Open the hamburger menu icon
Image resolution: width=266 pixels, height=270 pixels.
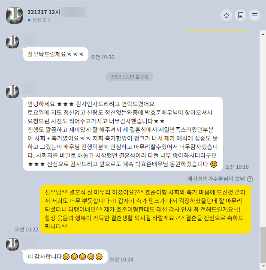254,15
